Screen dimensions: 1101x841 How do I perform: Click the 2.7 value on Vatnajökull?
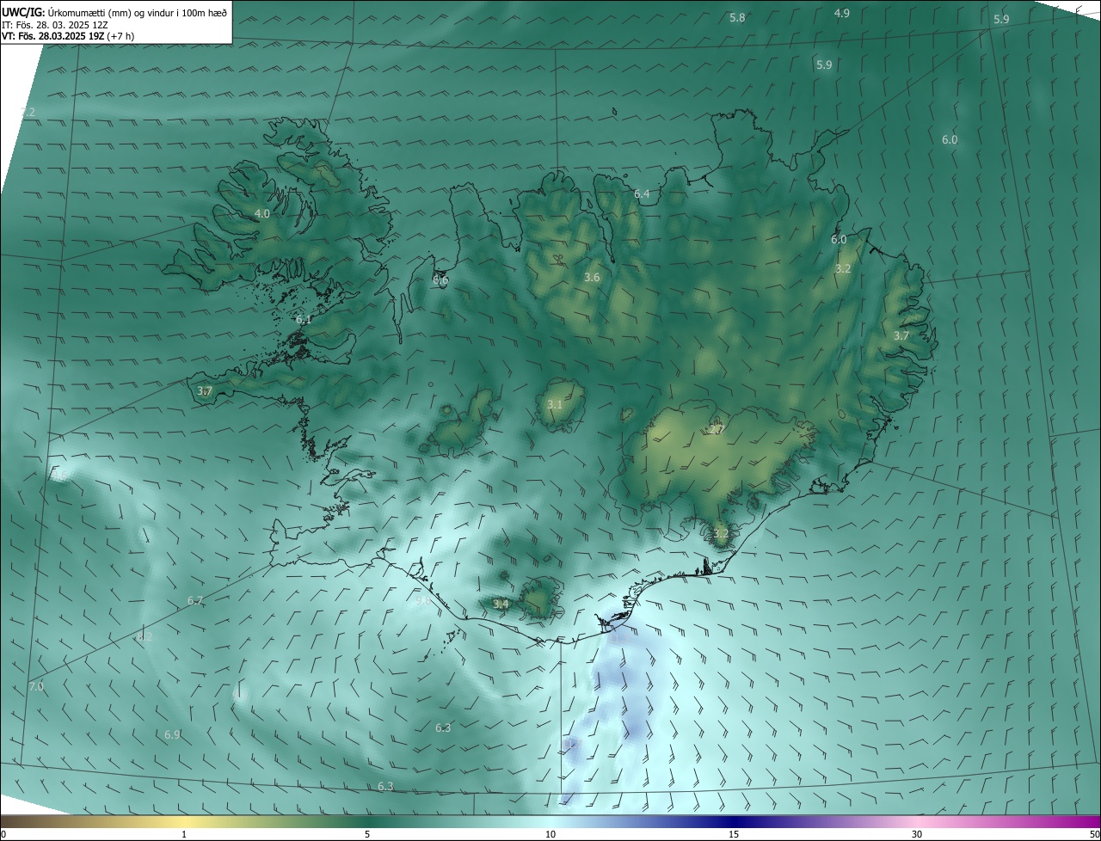(x=717, y=429)
